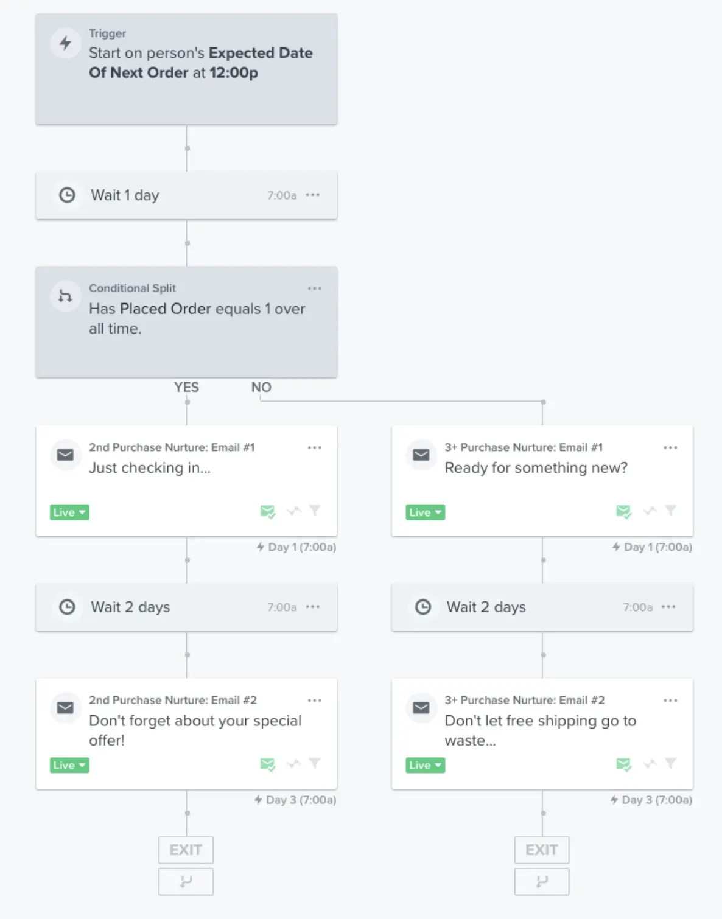Select the Trigger card for Expected Date
This screenshot has width=722, height=919.
point(186,69)
